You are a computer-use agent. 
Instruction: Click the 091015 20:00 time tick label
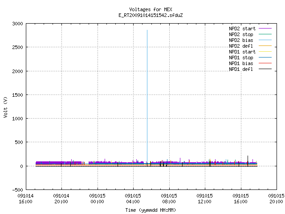pyautogui.click(x=276, y=199)
